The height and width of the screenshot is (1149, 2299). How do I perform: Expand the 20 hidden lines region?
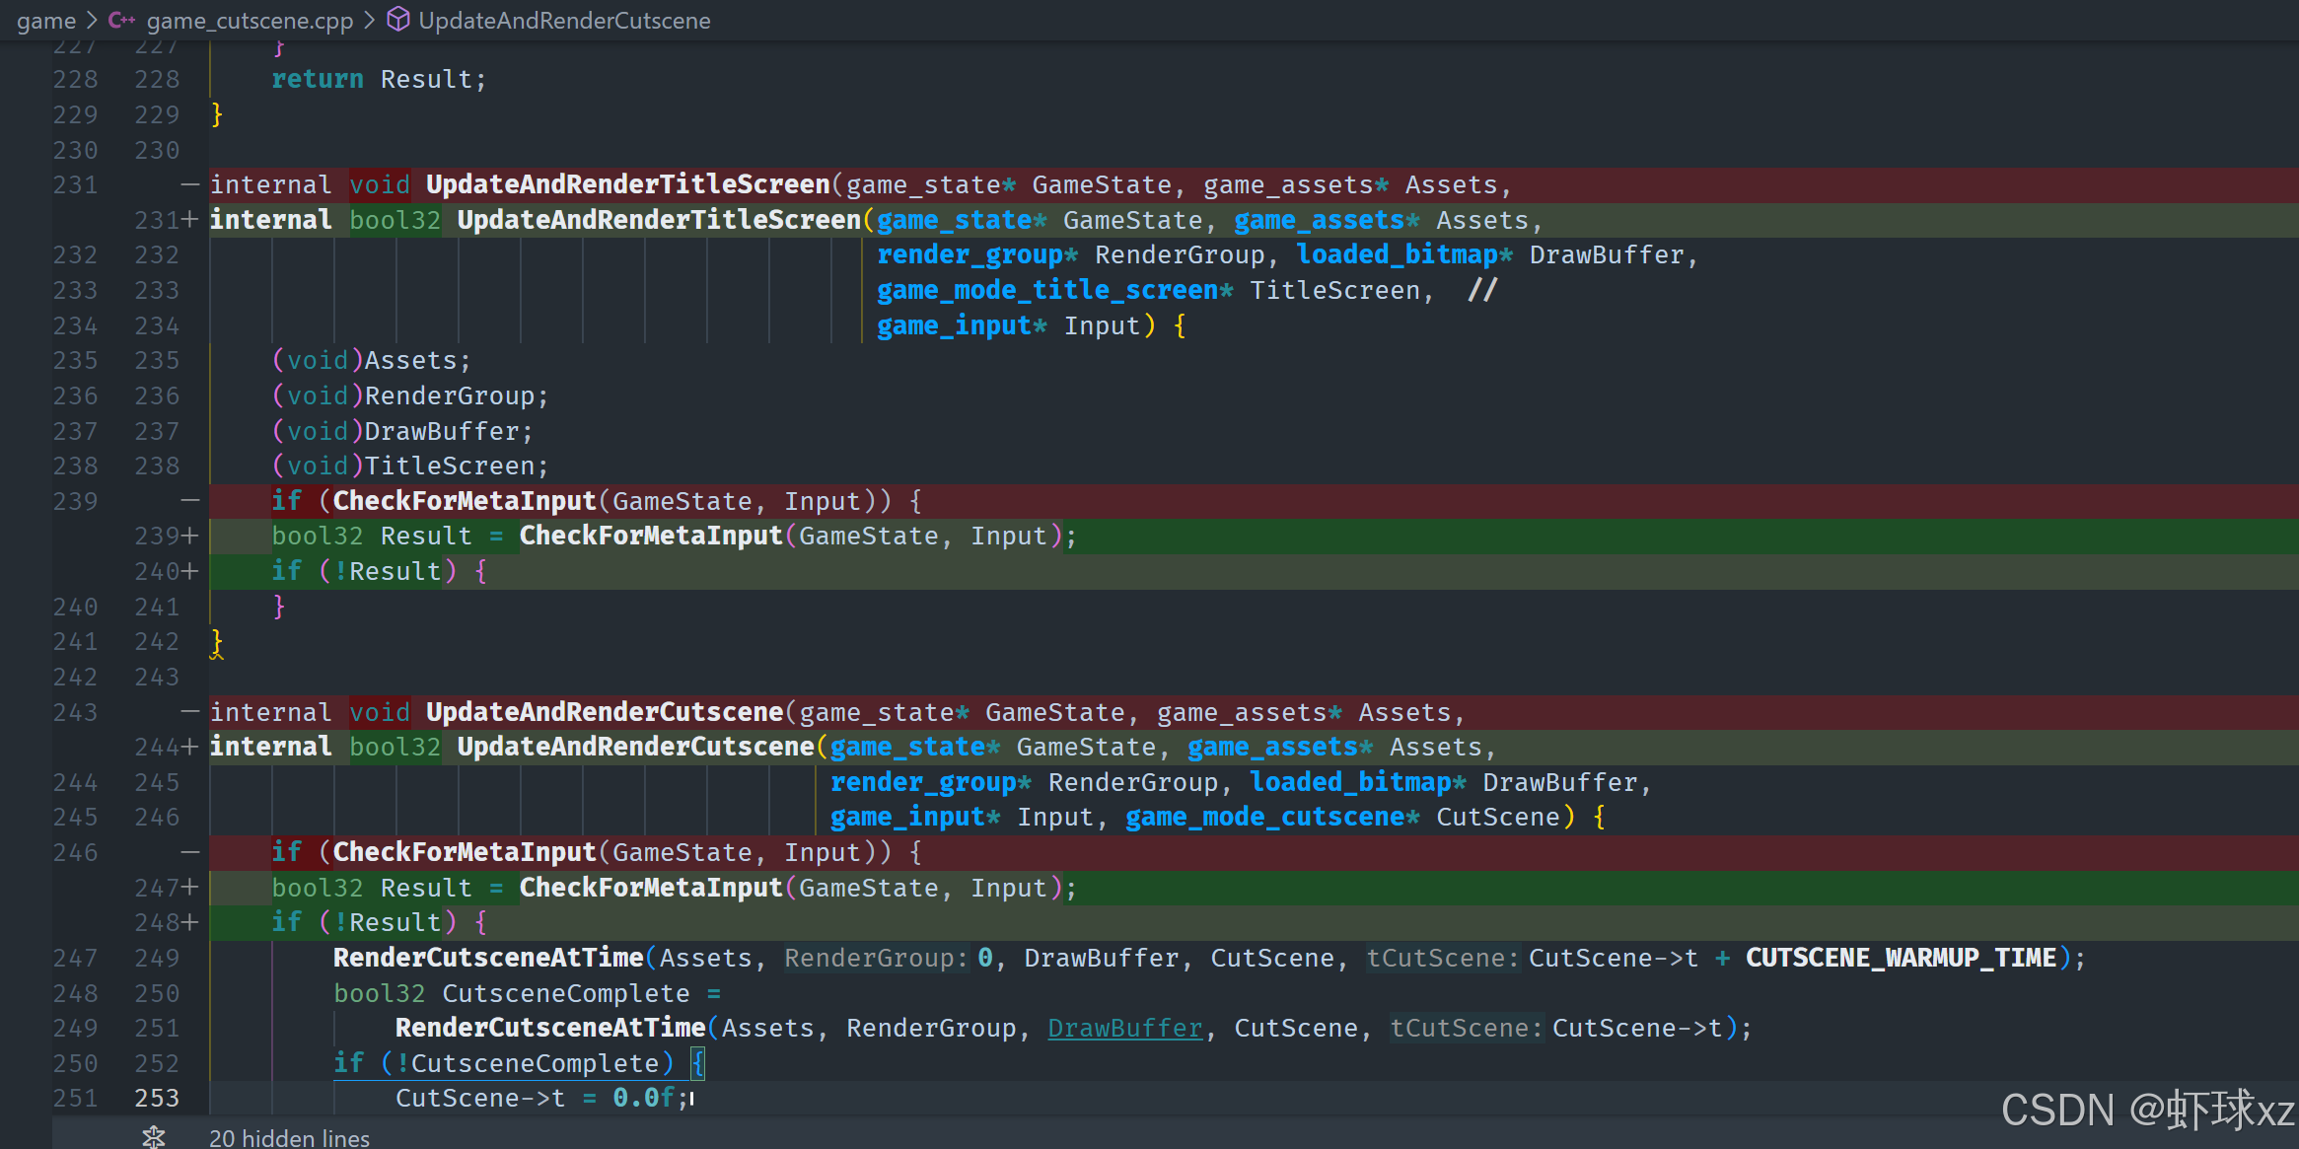tap(289, 1137)
